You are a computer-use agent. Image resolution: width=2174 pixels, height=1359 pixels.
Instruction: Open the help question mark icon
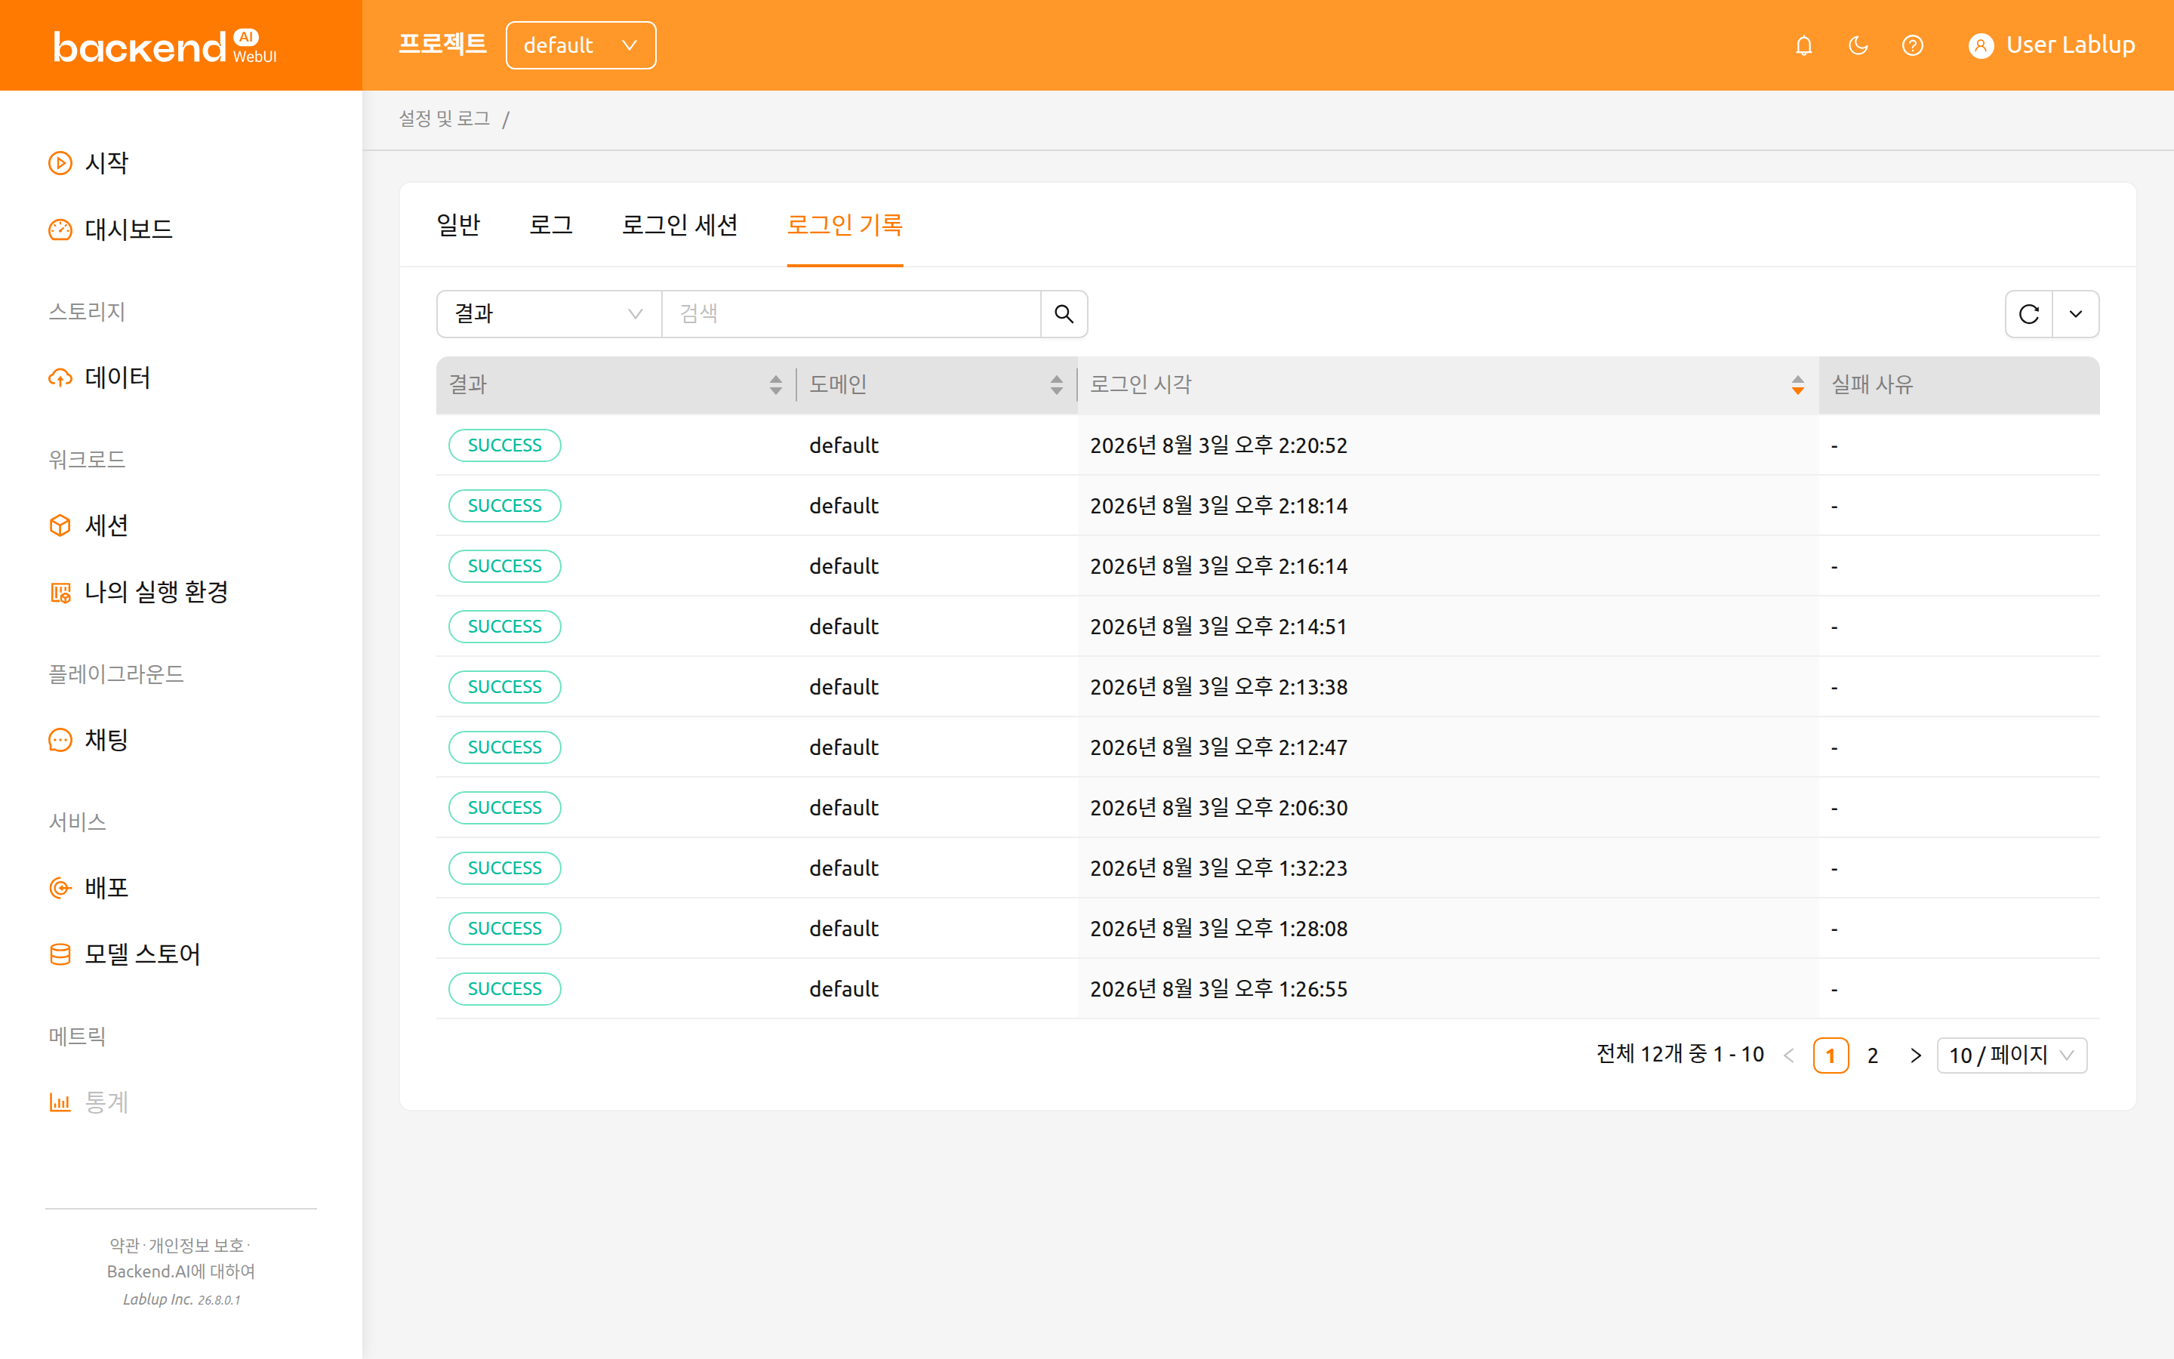(x=1913, y=46)
